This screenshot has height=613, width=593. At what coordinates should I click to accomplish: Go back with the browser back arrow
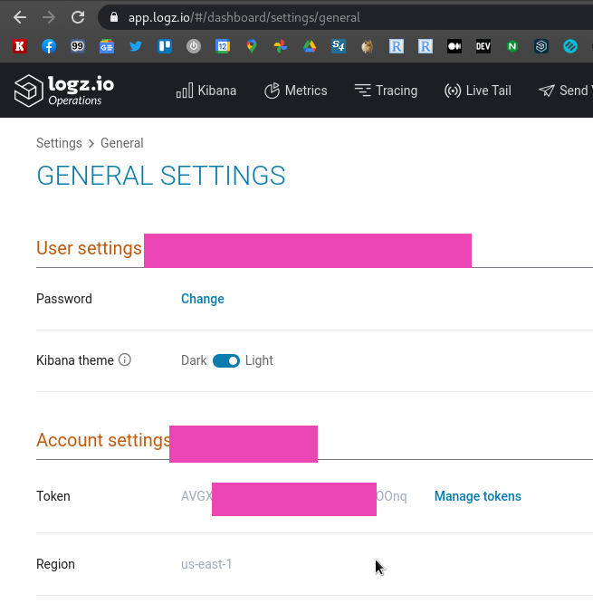[20, 17]
